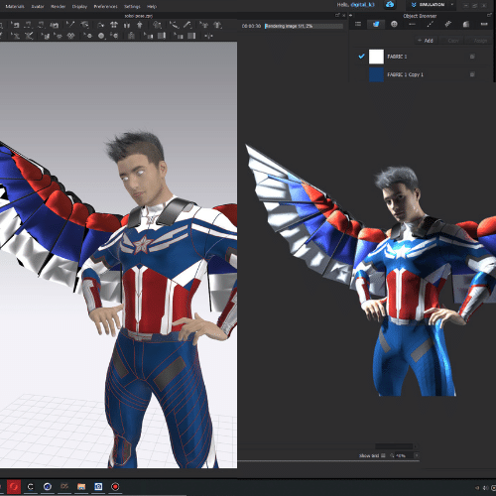The height and width of the screenshot is (496, 496).
Task: Select the Topstitch tab in Object Browser
Action: (430, 24)
